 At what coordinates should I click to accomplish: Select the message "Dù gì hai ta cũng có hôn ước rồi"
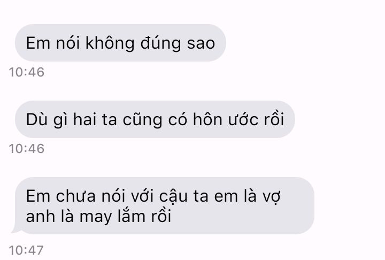155,119
